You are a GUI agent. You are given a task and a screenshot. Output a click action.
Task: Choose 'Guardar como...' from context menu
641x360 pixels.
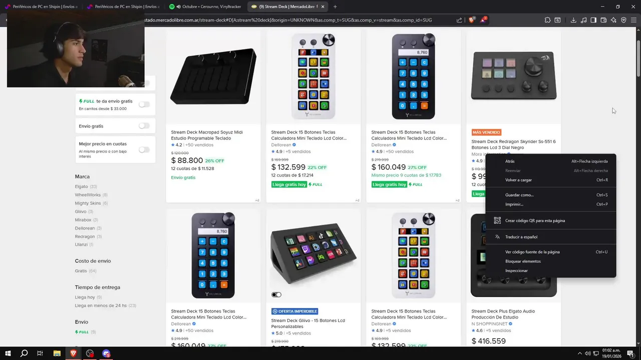pos(519,195)
